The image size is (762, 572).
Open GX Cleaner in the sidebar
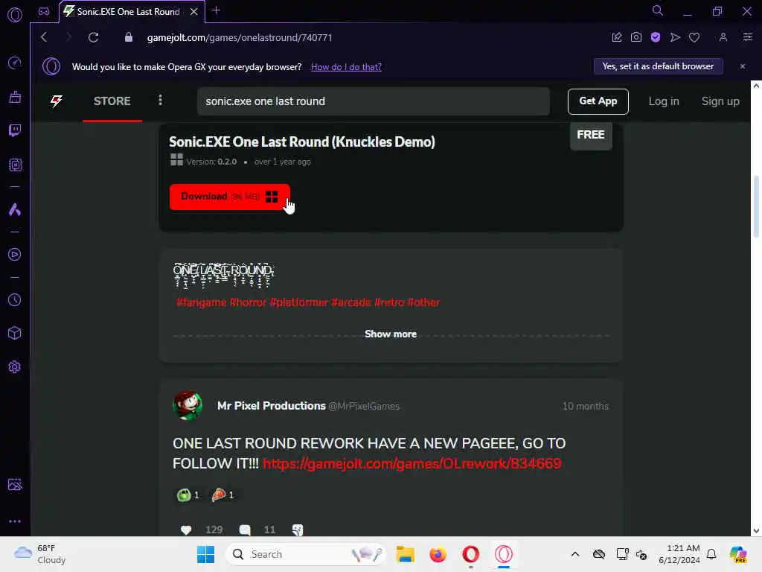pos(15,97)
